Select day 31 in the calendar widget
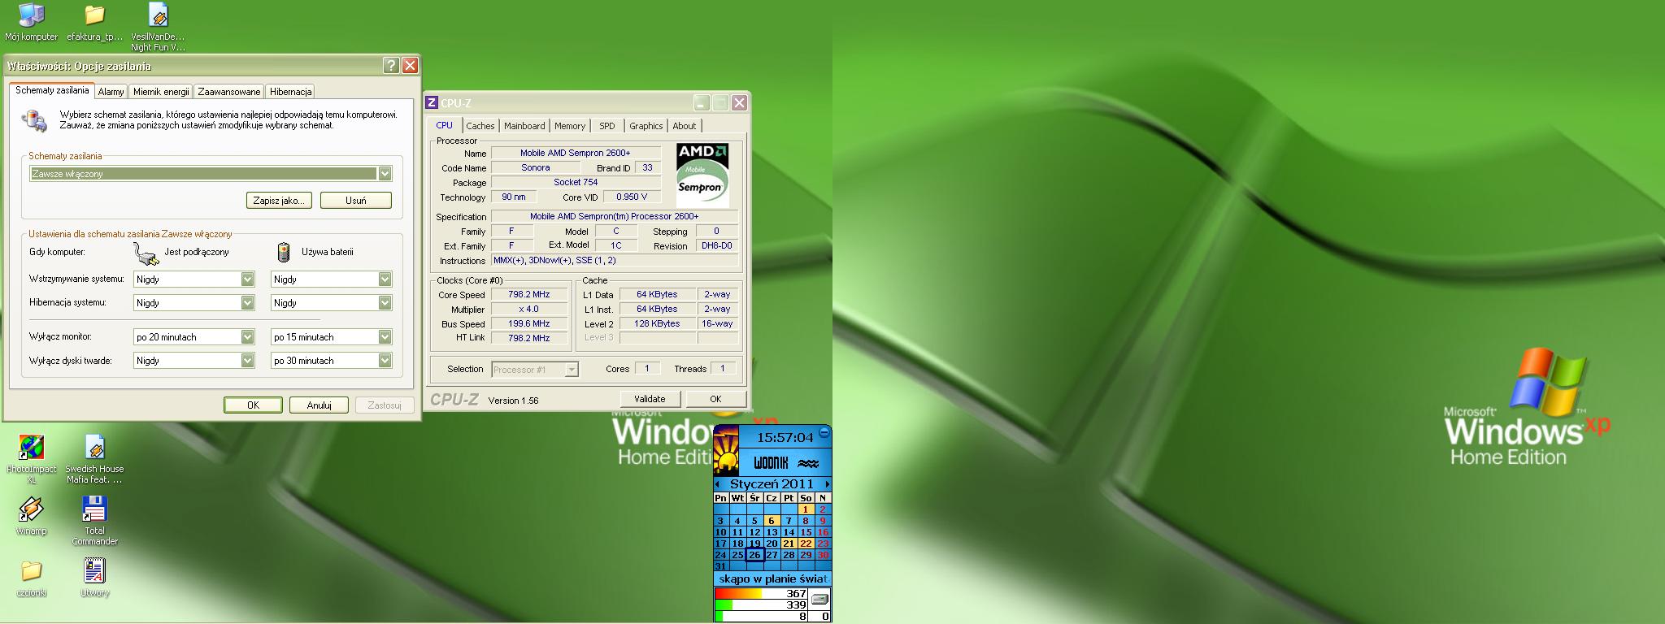1665x624 pixels. pyautogui.click(x=720, y=566)
